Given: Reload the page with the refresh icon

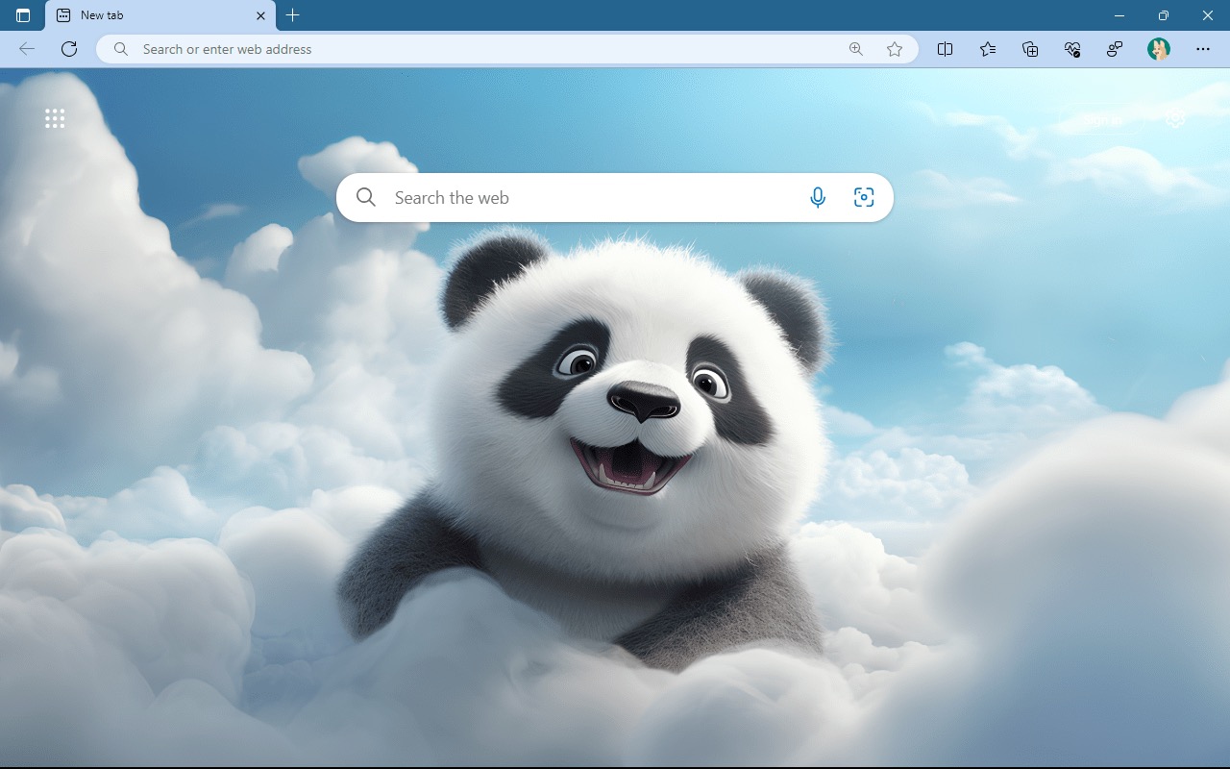Looking at the screenshot, I should 68,49.
